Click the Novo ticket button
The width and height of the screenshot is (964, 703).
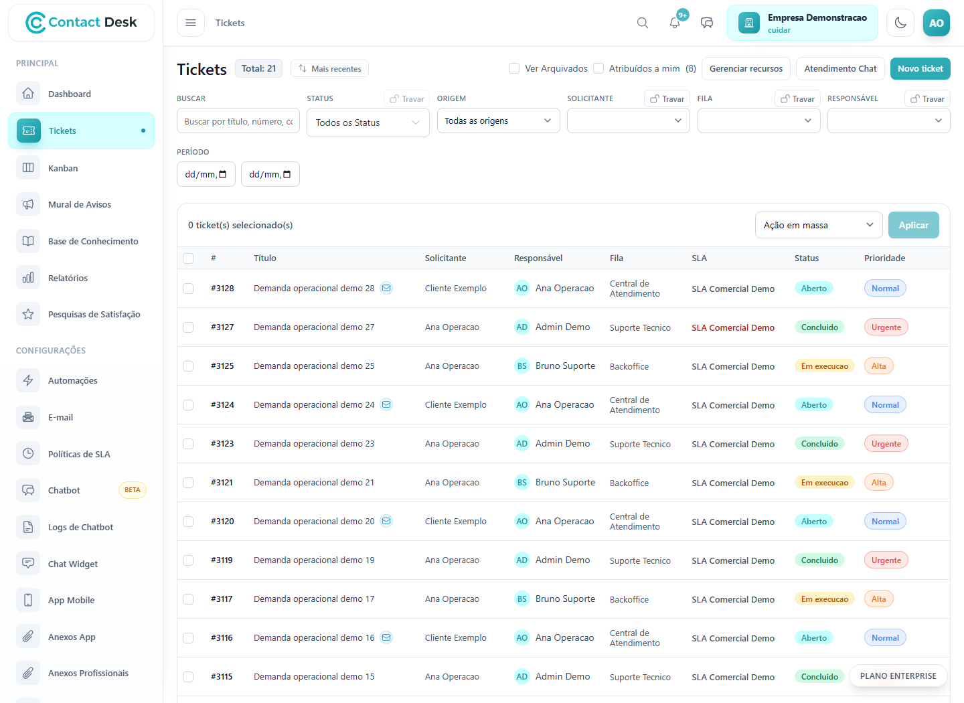[920, 68]
